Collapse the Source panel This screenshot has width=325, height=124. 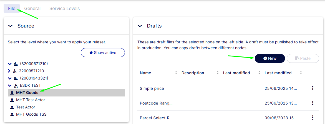point(11,26)
